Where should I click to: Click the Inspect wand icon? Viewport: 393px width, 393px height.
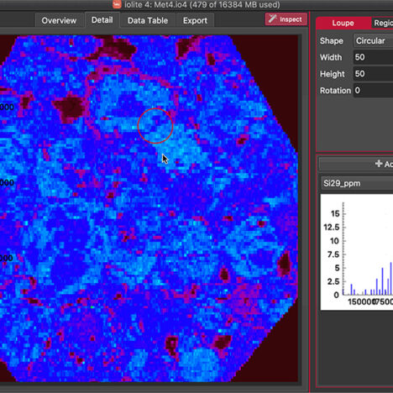[x=272, y=18]
